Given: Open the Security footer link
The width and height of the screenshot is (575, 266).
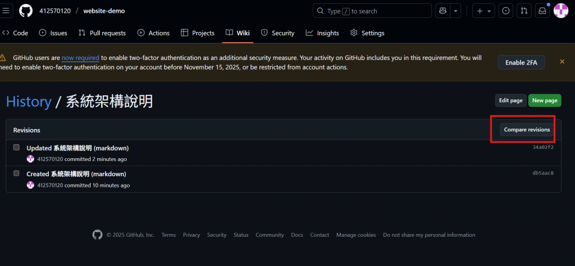Looking at the screenshot, I should pyautogui.click(x=217, y=235).
